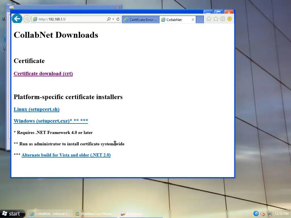Close the Internet Explorer window

(229, 12)
